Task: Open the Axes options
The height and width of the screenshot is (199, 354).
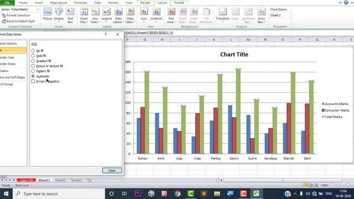Action: click(x=144, y=15)
